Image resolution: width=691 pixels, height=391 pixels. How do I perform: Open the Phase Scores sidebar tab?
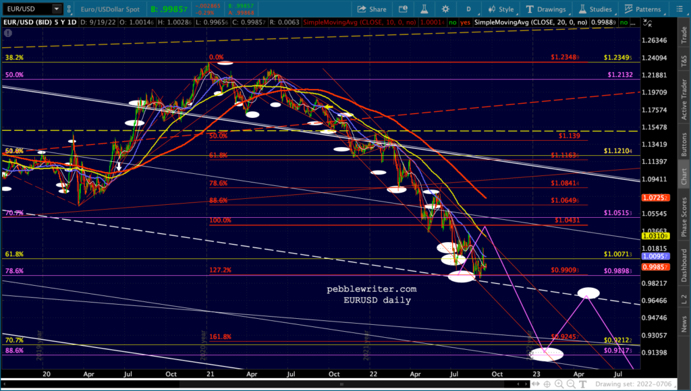(684, 216)
